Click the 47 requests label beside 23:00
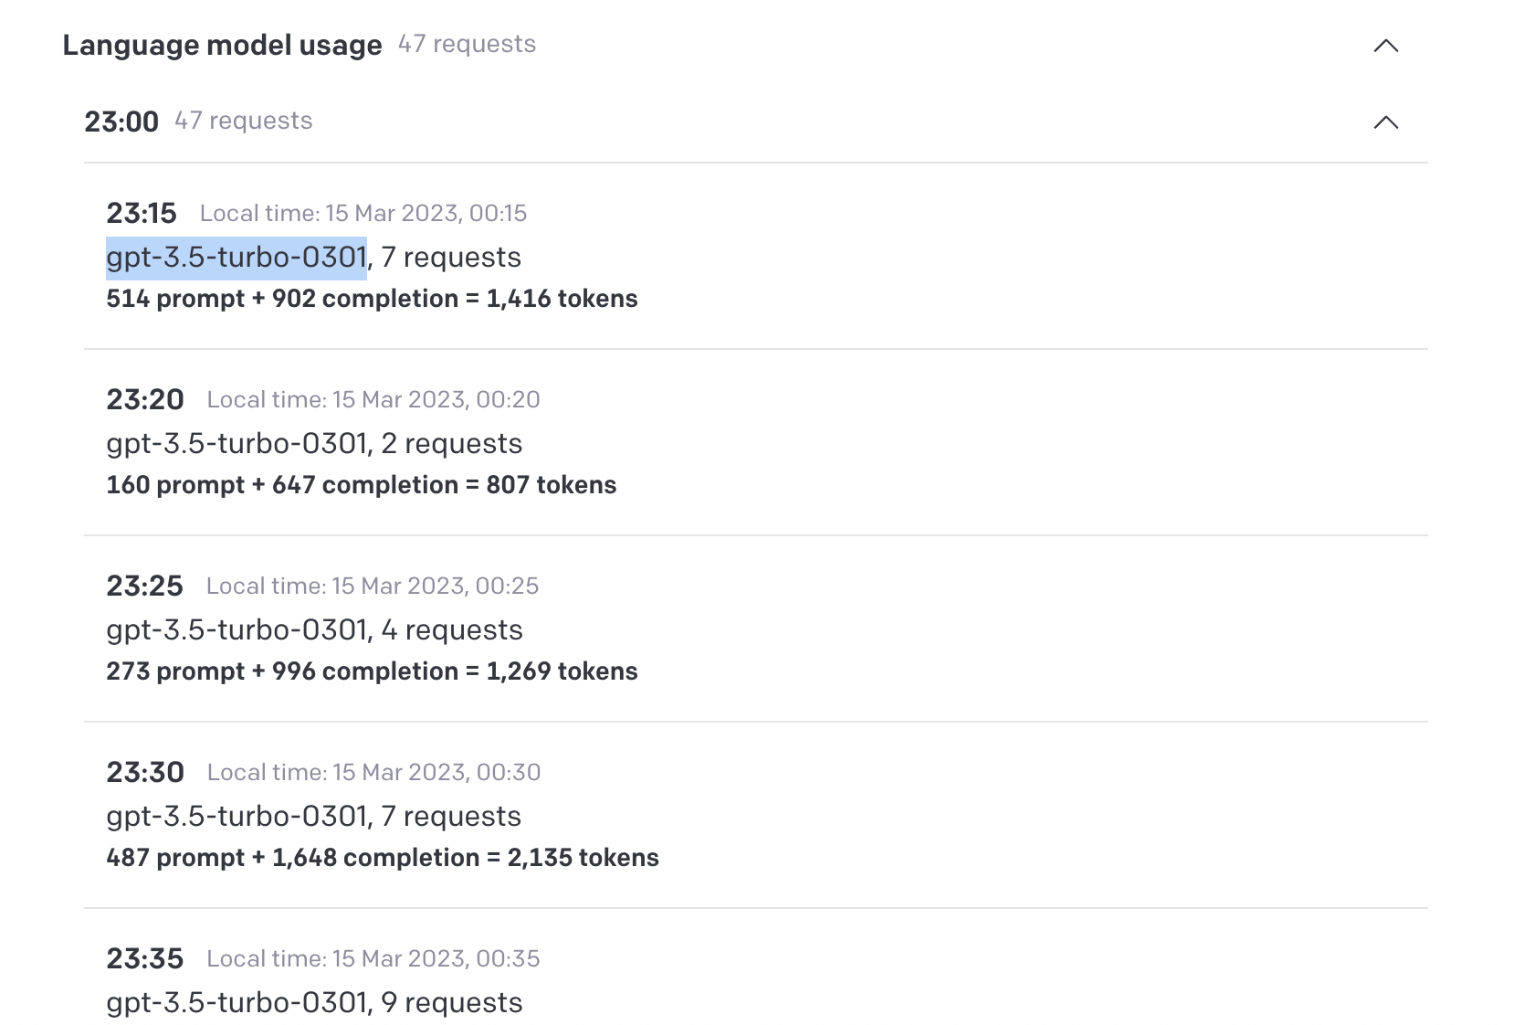 pyautogui.click(x=244, y=120)
